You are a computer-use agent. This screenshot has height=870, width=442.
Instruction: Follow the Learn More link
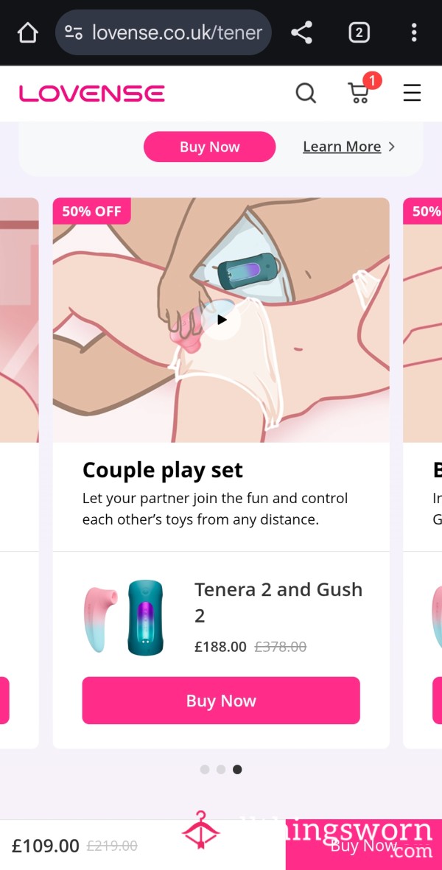[x=342, y=147]
